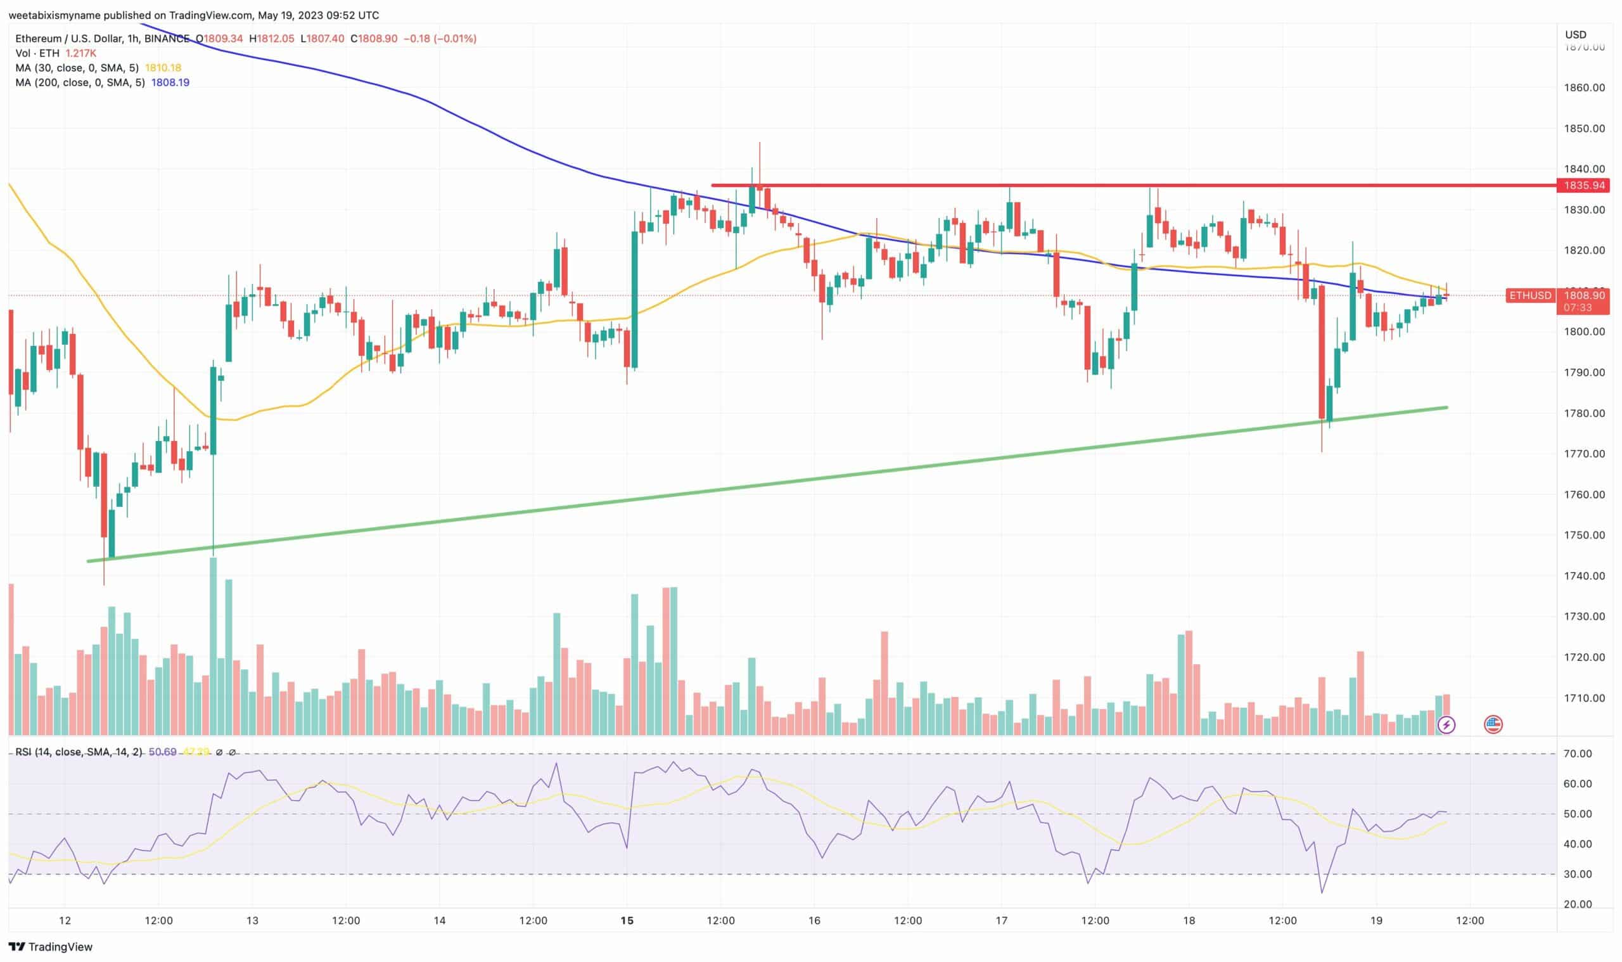This screenshot has height=962, width=1622.
Task: Click the 1860.00 price axis label
Action: pyautogui.click(x=1585, y=87)
